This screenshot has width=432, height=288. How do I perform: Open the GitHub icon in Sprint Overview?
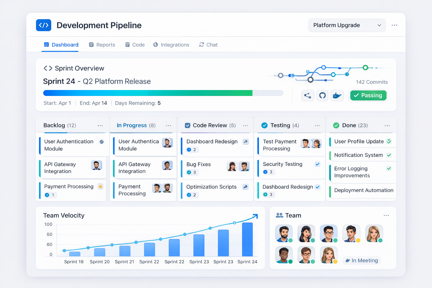click(322, 95)
